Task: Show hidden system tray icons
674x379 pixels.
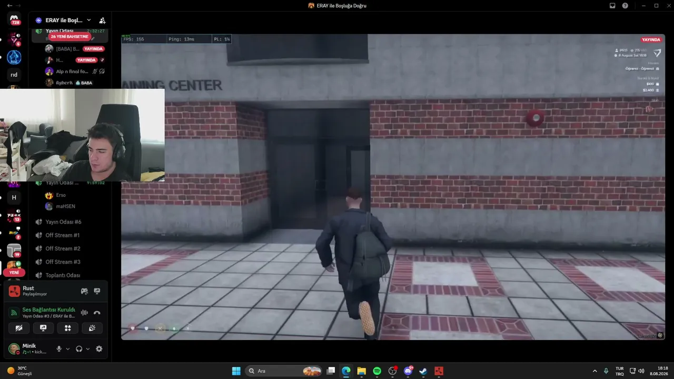Action: click(x=595, y=371)
